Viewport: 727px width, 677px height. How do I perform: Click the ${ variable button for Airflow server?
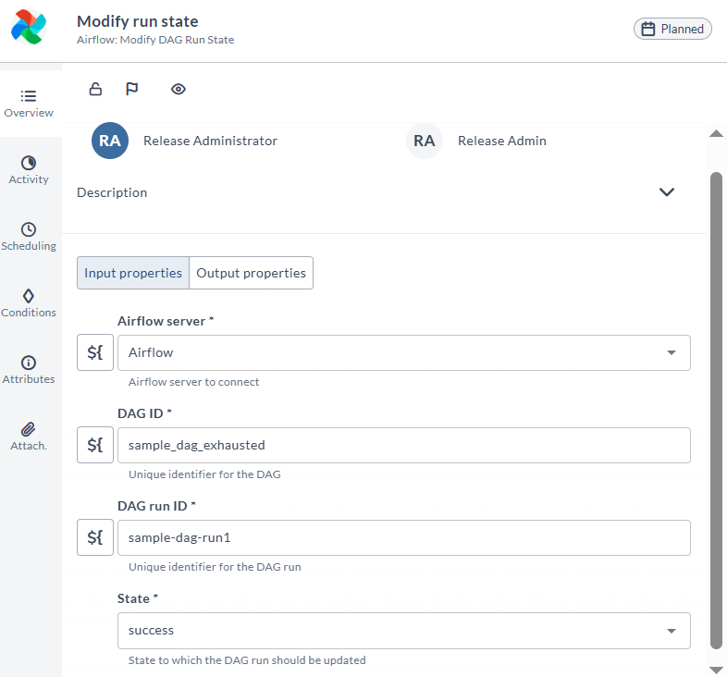click(95, 352)
